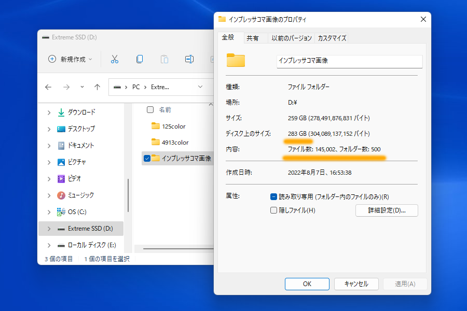Switch to the 以前のバージョン tab
The image size is (467, 311).
point(291,38)
